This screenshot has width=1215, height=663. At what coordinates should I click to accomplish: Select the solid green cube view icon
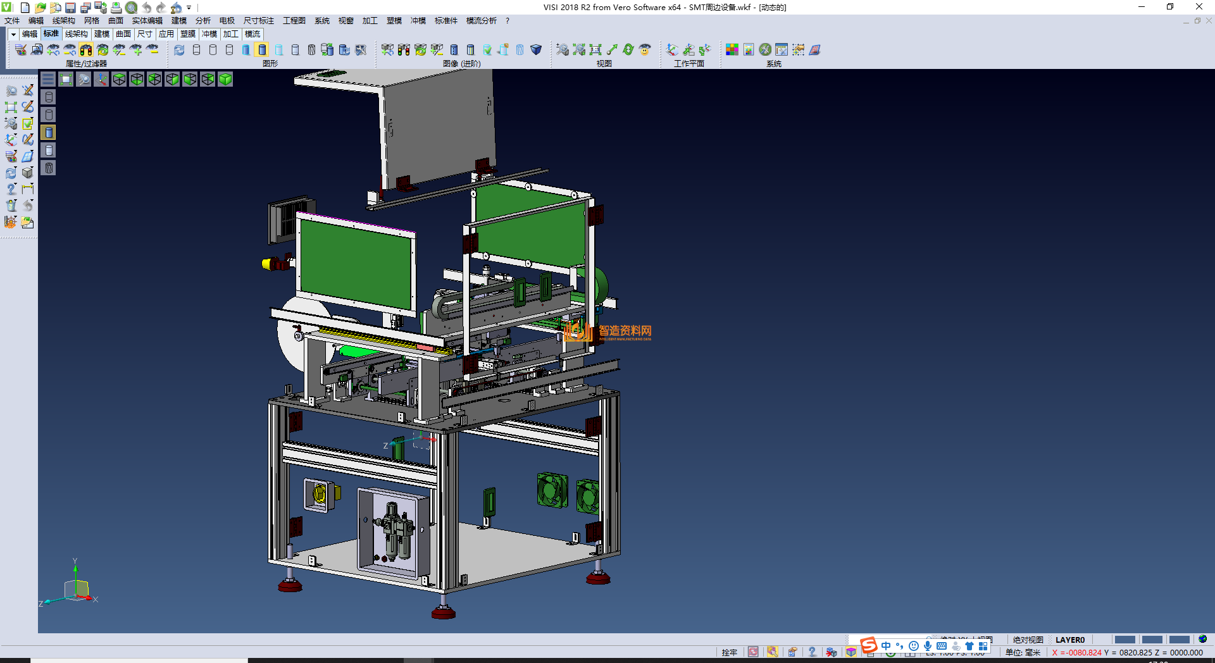tap(225, 79)
